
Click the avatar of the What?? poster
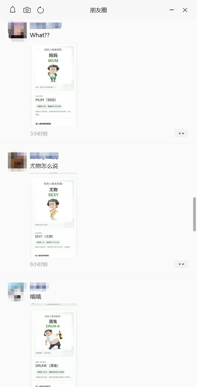17,31
